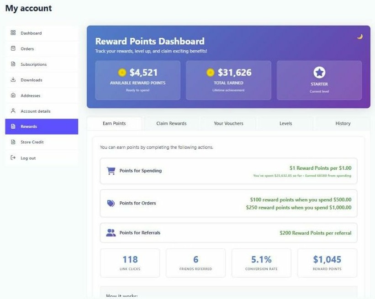
Task: Click the Points for Referrals label
Action: 140,233
